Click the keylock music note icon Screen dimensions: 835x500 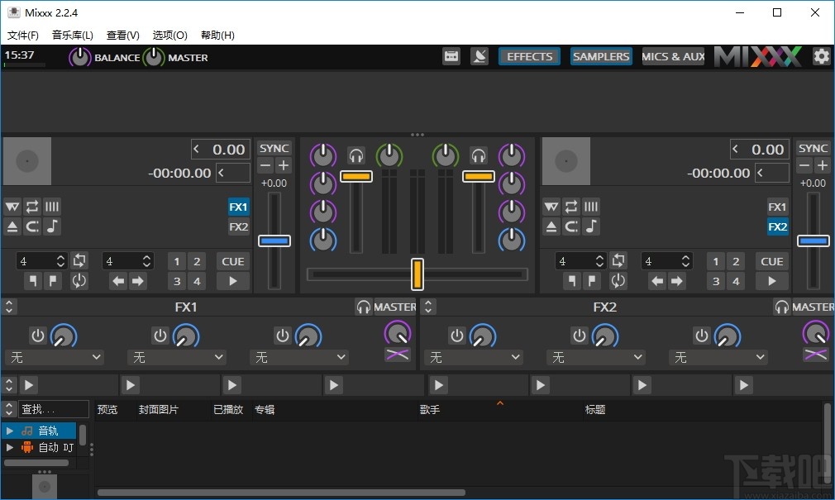51,226
